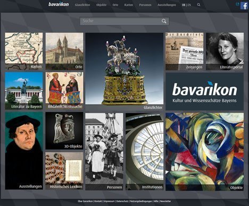Open the Historisches Lexikon tile
The image size is (249, 206).
point(64,171)
